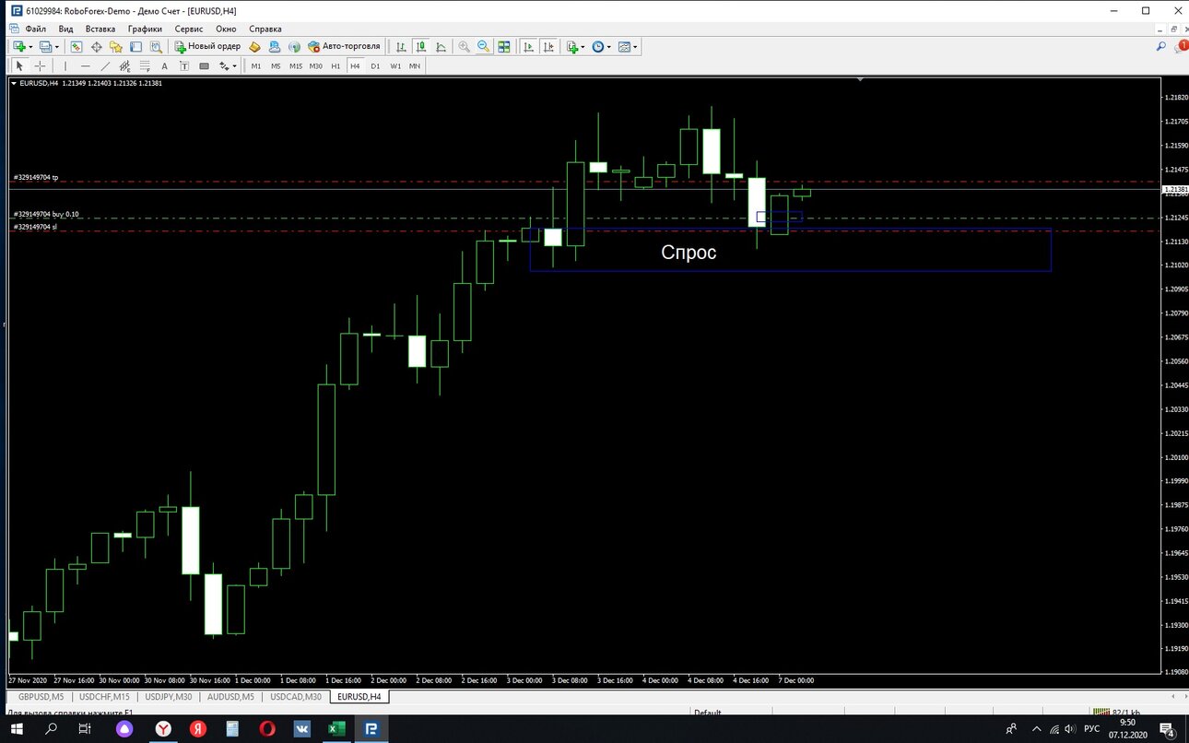This screenshot has width=1189, height=743.
Task: Select the H4 timeframe button
Action: pos(355,65)
